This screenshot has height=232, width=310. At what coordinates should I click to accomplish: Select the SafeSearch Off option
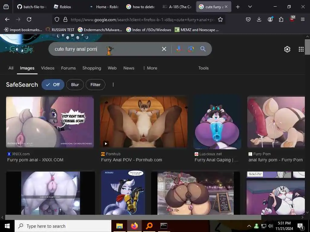point(53,85)
